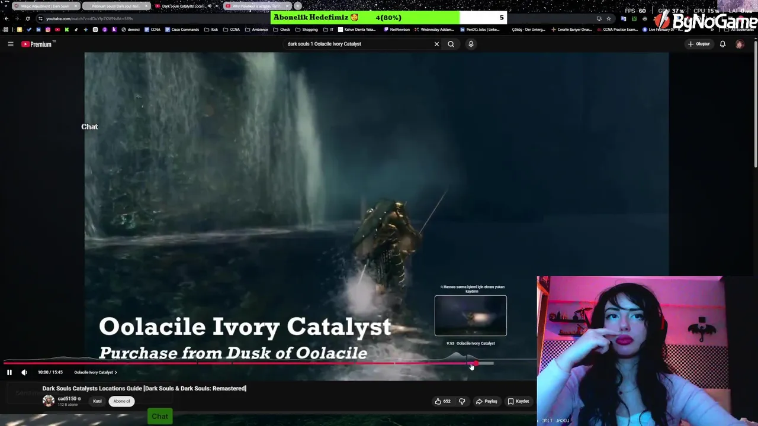Open the Cisco Commands bookmark
Viewport: 758px width, 426px height.
tap(182, 30)
